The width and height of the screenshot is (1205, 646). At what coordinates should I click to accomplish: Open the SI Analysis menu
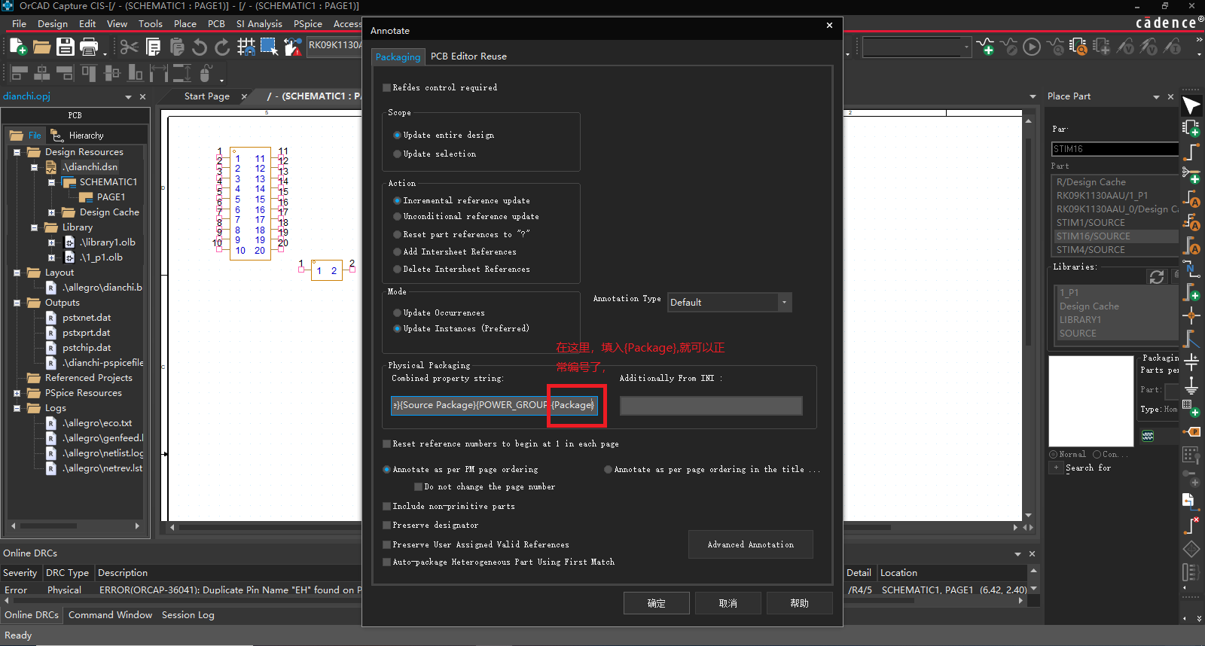coord(259,23)
